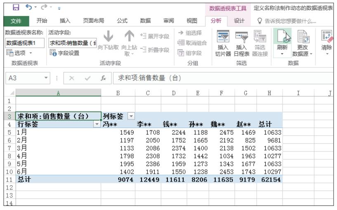Screen dimensions: 337x210
Task: Insert a slicer with 插入切片器
Action: pyautogui.click(x=223, y=44)
